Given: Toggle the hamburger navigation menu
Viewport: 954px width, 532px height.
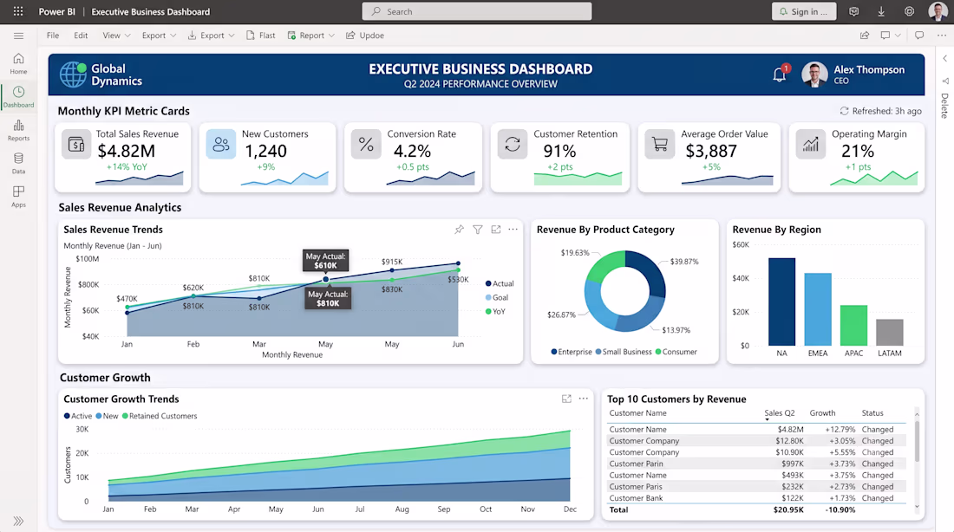Looking at the screenshot, I should pos(18,36).
